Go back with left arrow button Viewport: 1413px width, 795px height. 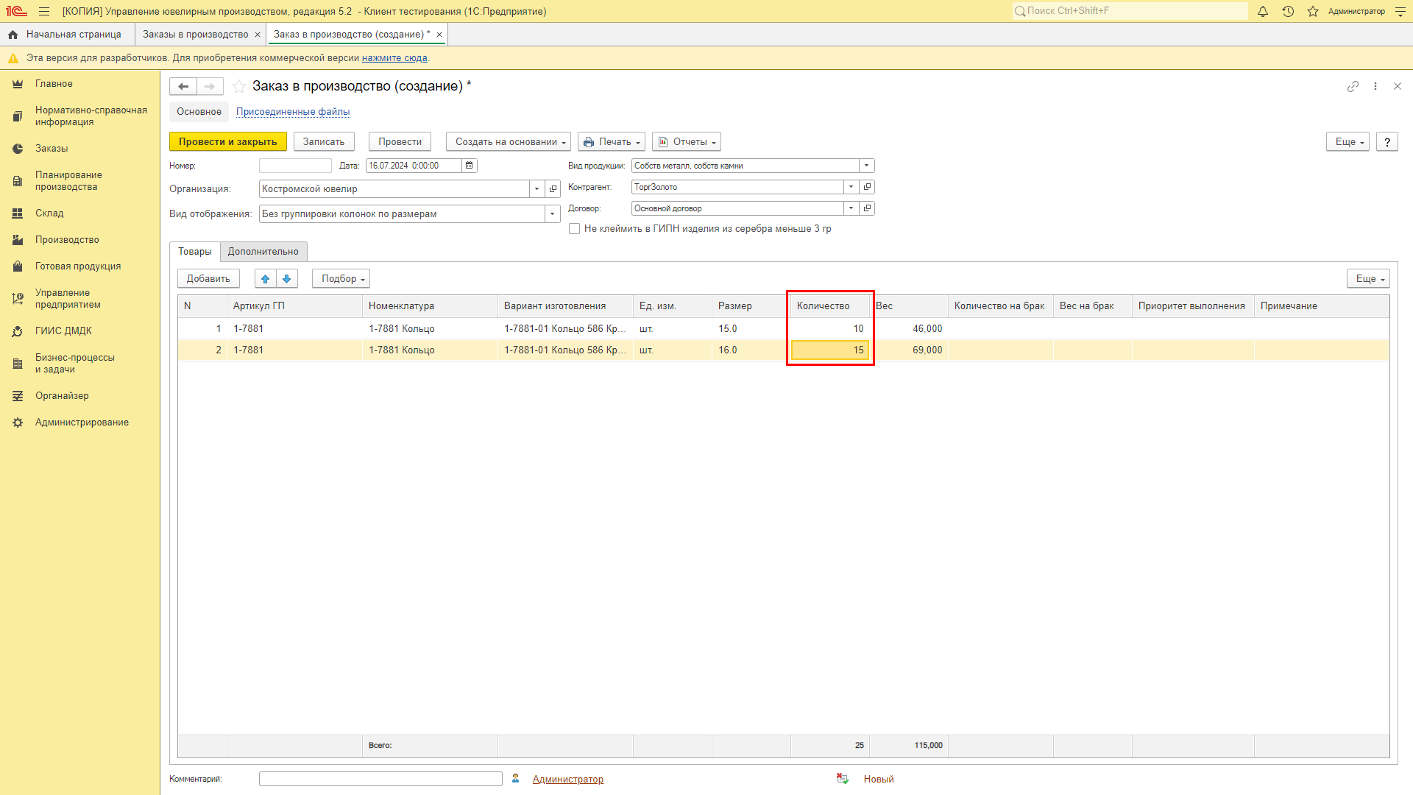pyautogui.click(x=183, y=86)
